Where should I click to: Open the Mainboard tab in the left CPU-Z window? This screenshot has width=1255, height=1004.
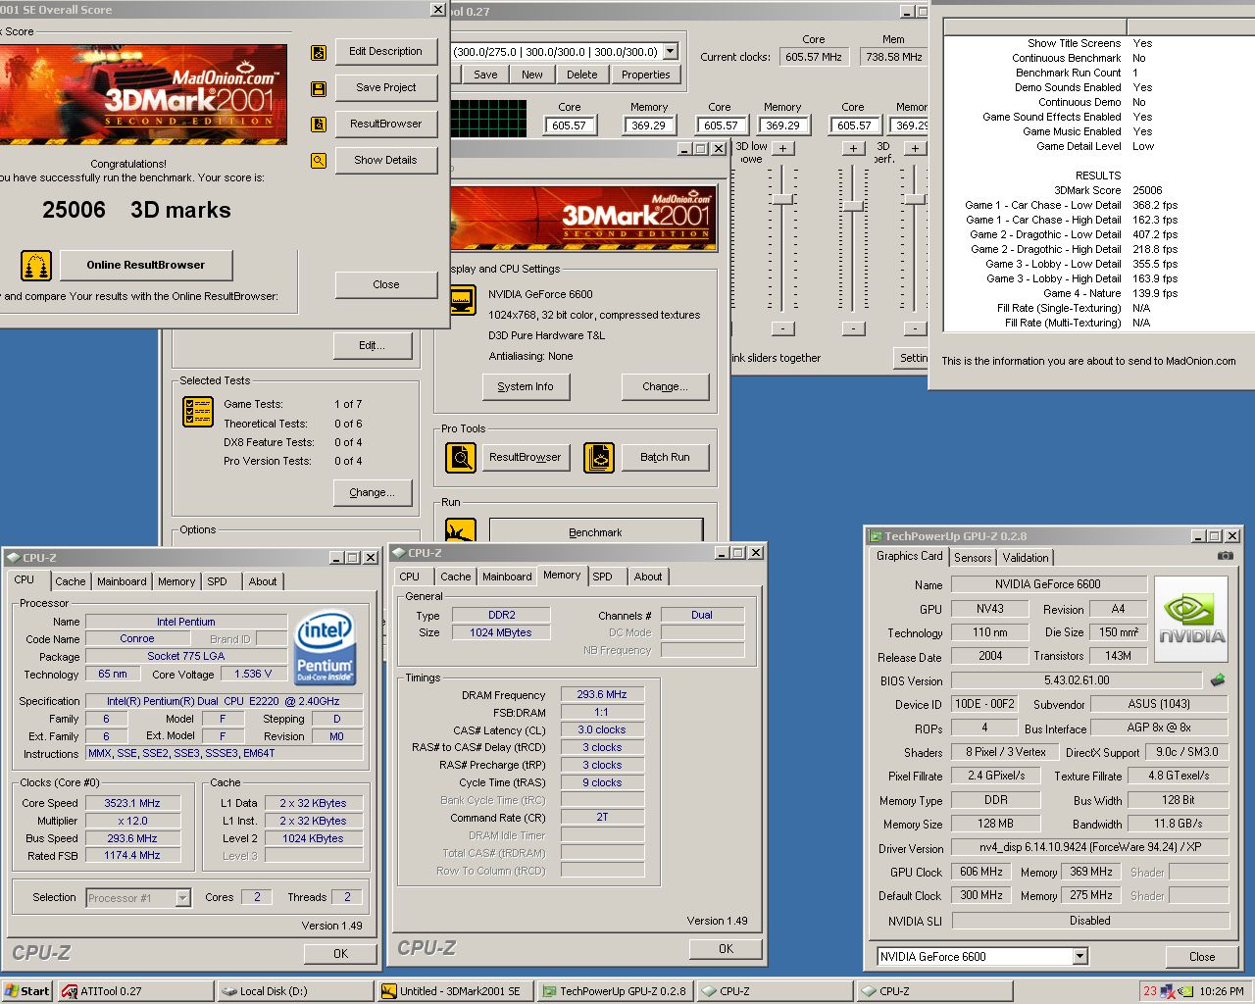pos(122,581)
